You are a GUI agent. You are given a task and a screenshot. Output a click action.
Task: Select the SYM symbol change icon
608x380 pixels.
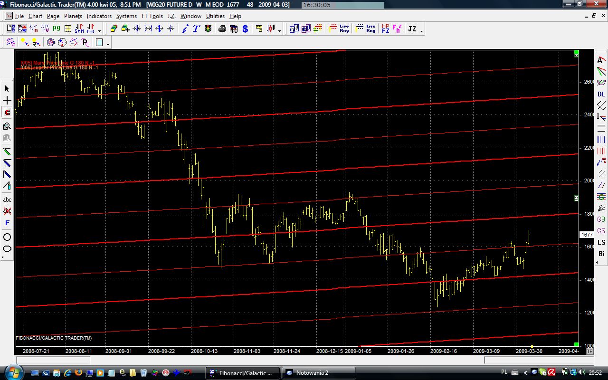pyautogui.click(x=79, y=29)
